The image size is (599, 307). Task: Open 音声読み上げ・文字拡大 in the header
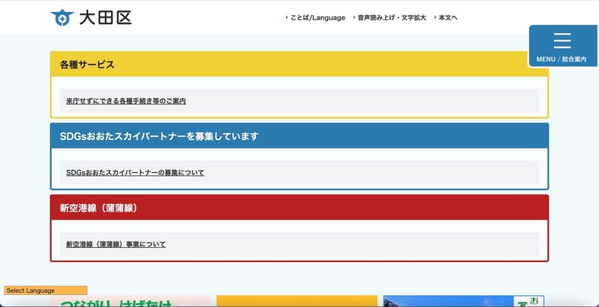392,17
